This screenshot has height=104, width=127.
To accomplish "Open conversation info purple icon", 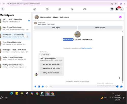I will 120,17.
